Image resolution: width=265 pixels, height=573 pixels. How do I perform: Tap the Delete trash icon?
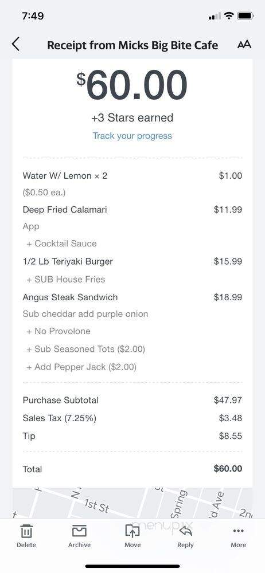coord(26,536)
